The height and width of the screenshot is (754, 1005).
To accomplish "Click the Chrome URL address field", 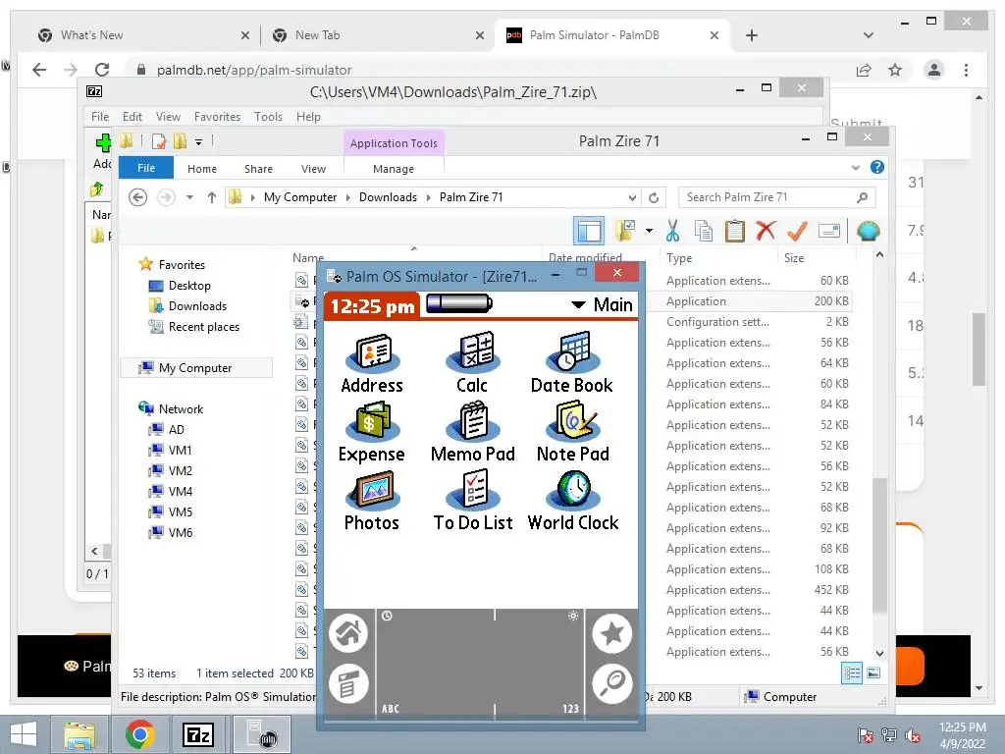I will tap(491, 70).
